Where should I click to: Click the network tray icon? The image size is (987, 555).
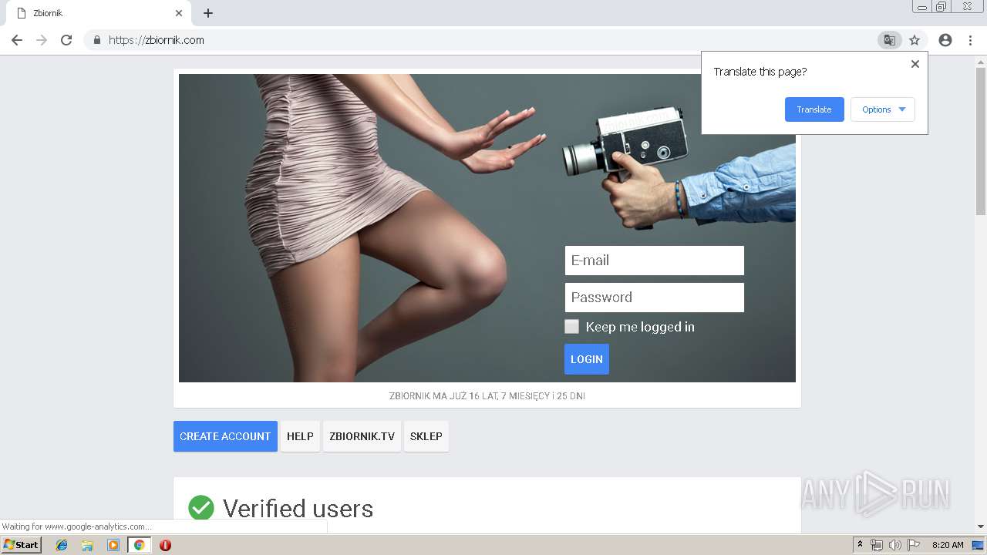(x=877, y=545)
